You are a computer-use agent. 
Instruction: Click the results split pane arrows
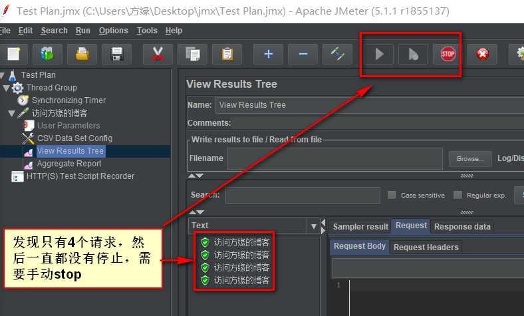point(323,226)
